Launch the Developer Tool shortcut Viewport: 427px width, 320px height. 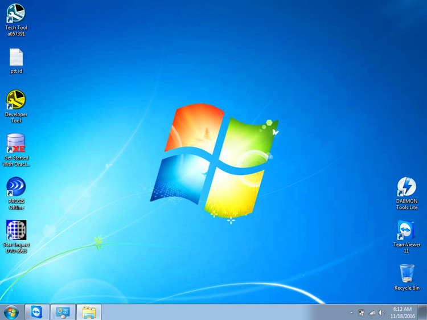[16, 106]
